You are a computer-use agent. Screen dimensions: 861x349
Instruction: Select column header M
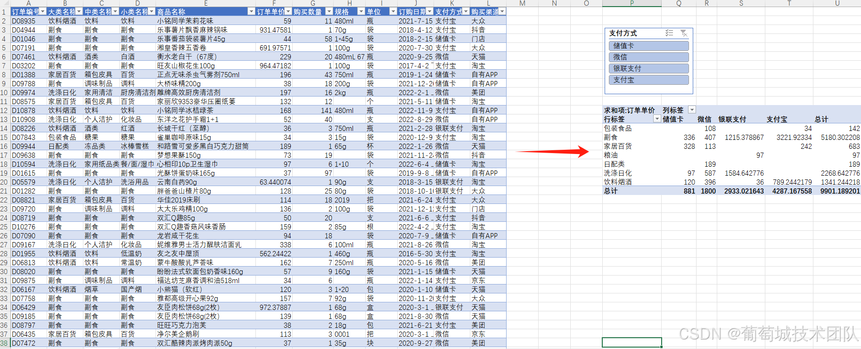click(522, 3)
